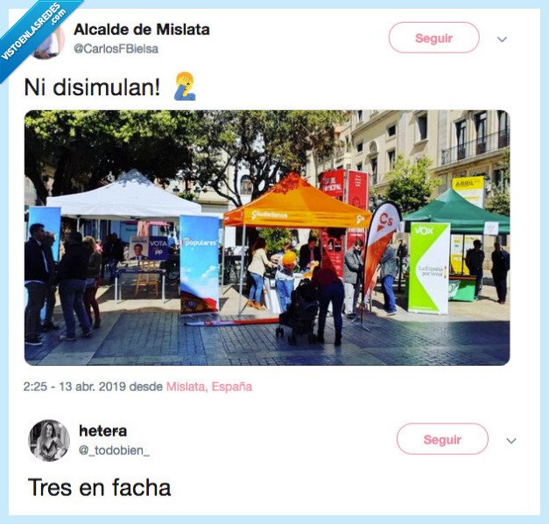
Task: Open the @_todobien_ handle
Action: [114, 451]
